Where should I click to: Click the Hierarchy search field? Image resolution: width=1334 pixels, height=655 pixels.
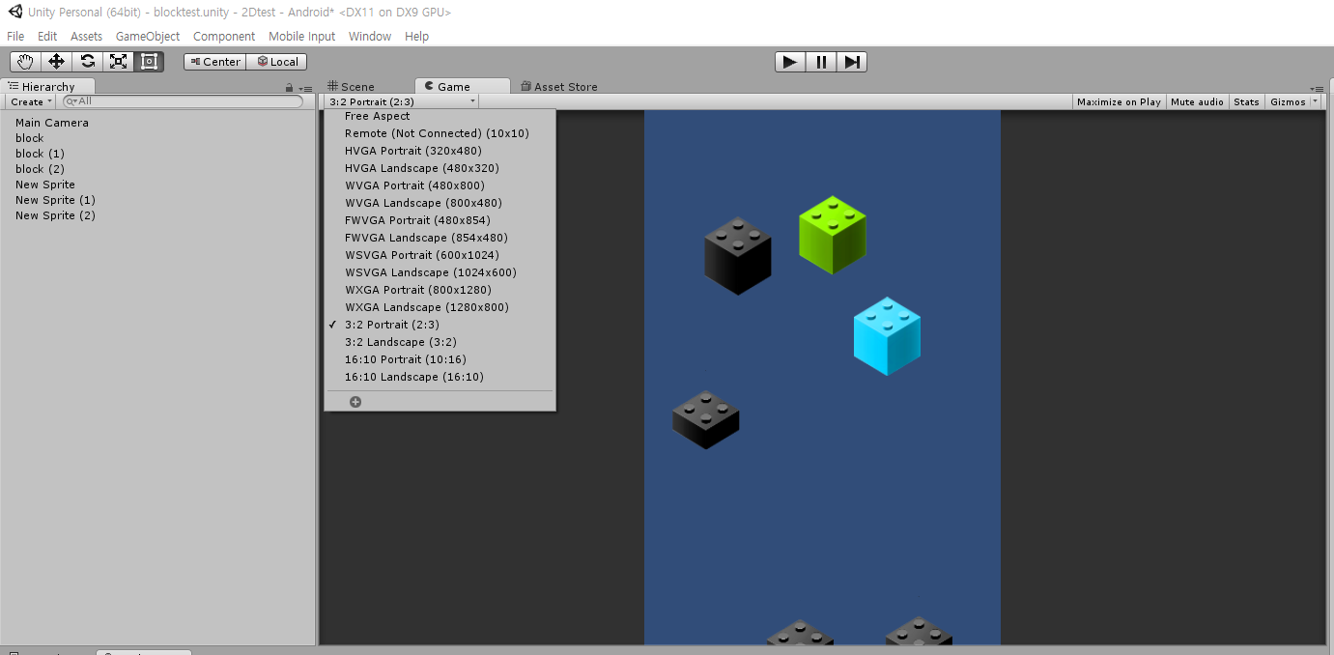(183, 101)
